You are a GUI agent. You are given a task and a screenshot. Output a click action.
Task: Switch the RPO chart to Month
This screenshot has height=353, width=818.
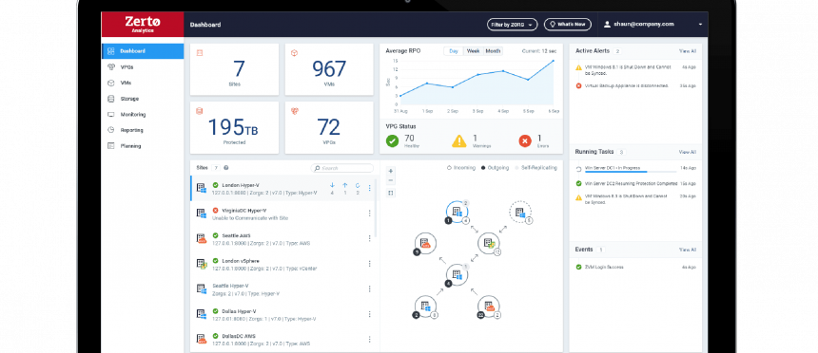tap(493, 51)
